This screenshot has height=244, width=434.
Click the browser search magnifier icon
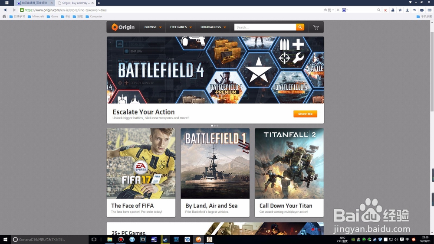pyautogui.click(x=378, y=10)
